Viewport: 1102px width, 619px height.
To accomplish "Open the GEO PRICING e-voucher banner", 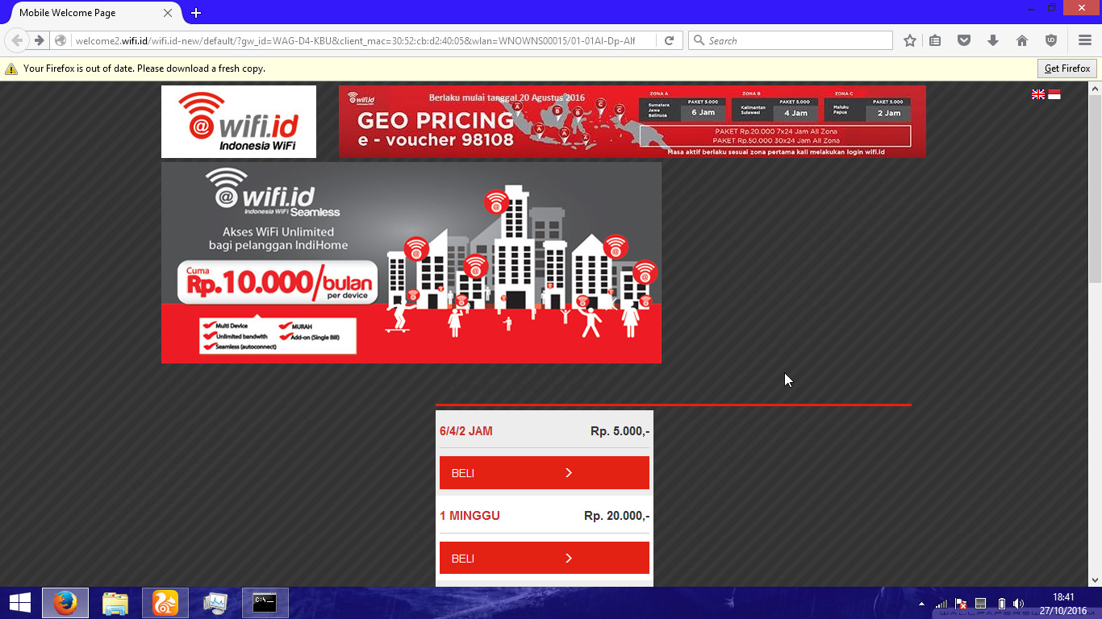I will [632, 121].
